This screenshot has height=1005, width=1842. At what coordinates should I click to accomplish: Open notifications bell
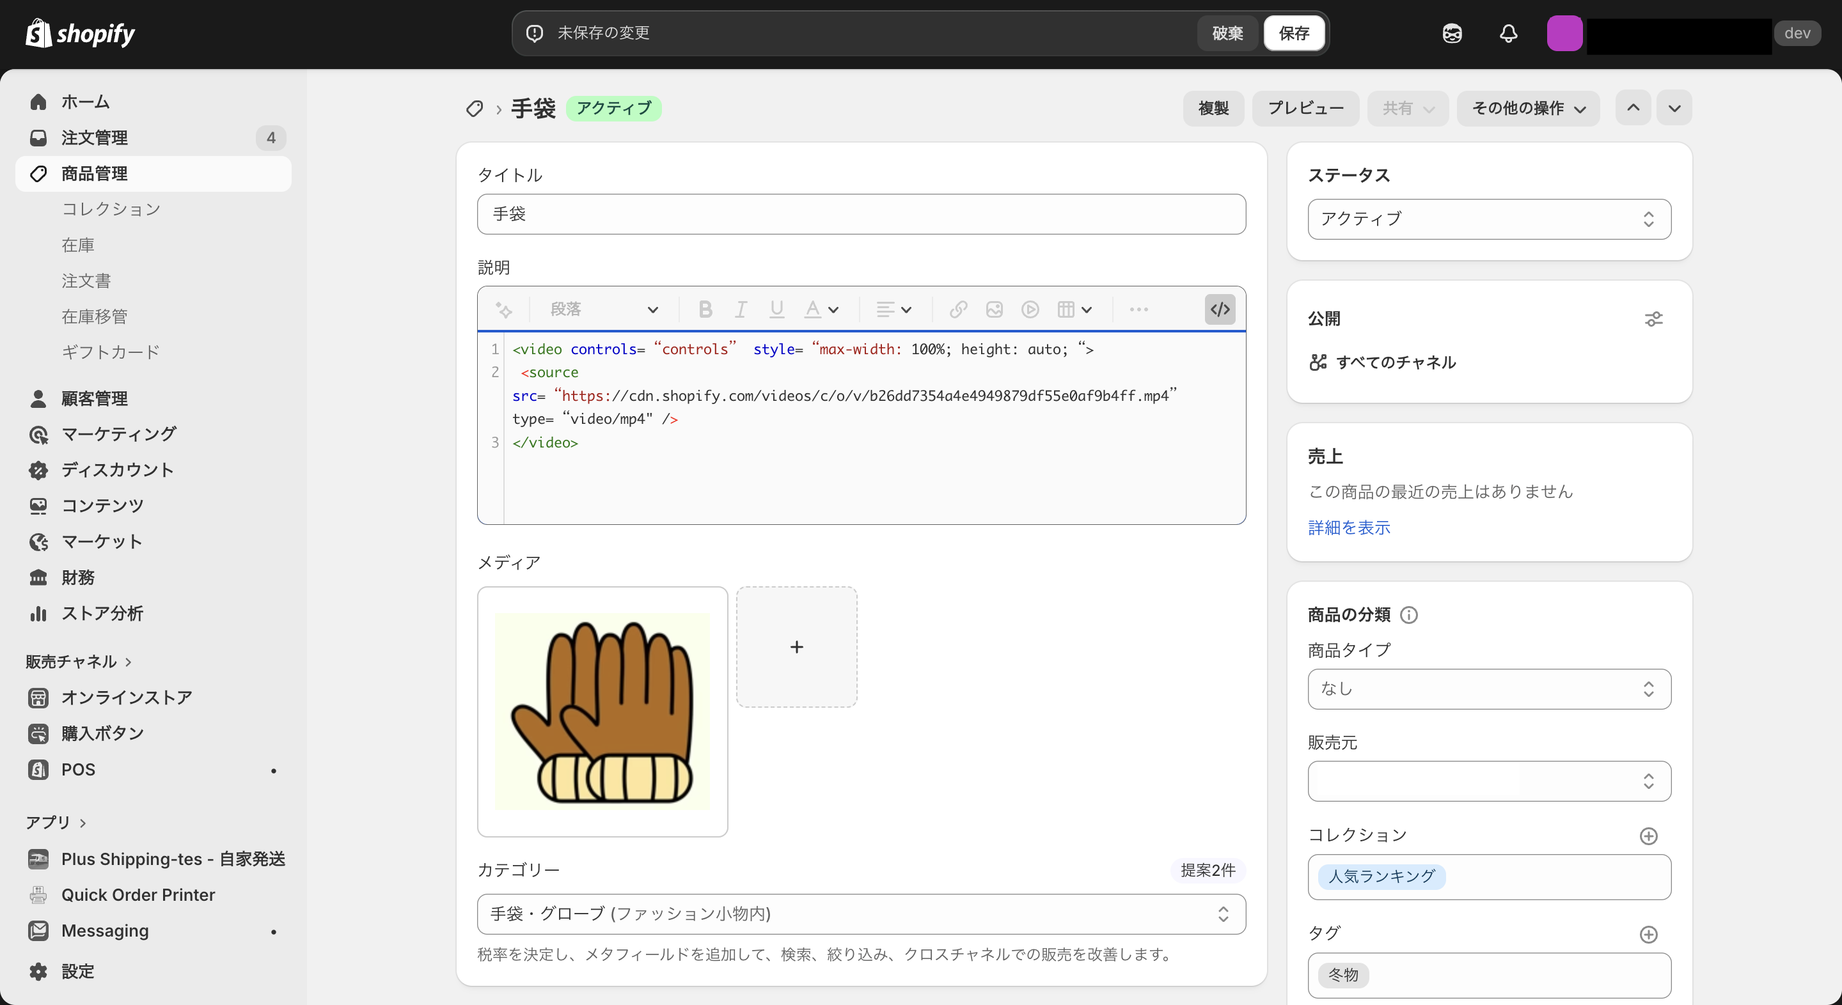[1508, 33]
